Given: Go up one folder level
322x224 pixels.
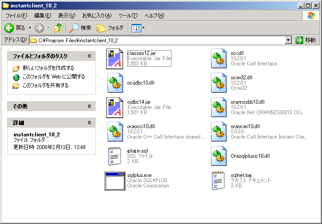Looking at the screenshot, I should tap(58, 28).
